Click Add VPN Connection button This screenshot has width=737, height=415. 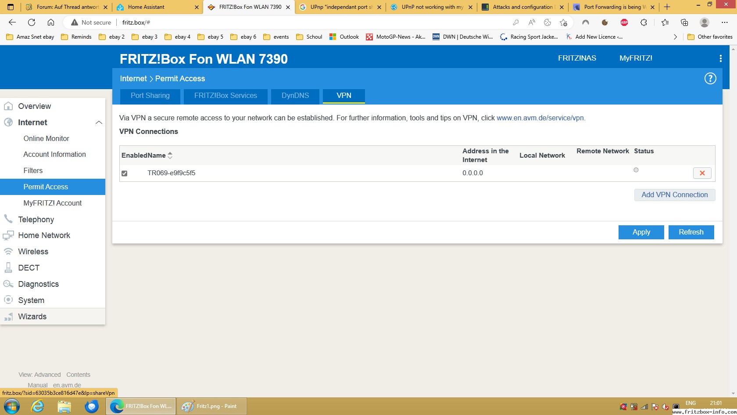(x=675, y=195)
